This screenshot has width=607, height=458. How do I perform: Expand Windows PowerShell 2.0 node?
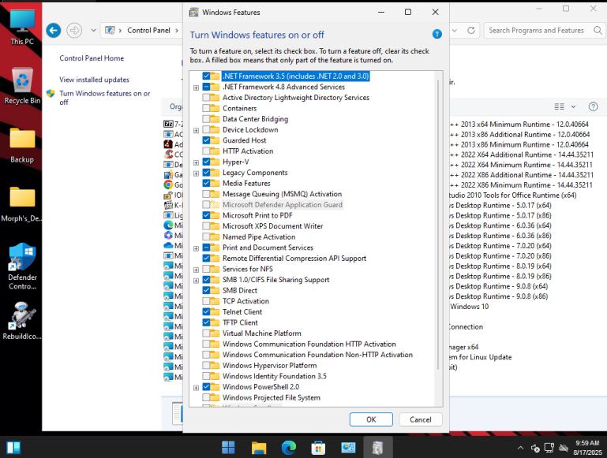tap(196, 388)
